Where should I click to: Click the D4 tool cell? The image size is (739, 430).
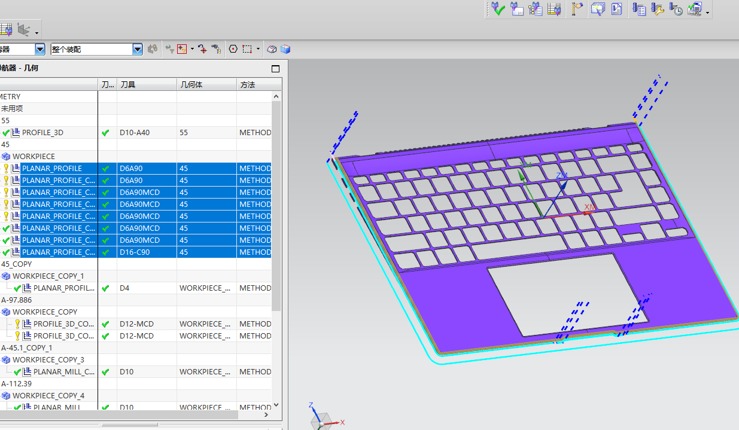point(147,288)
